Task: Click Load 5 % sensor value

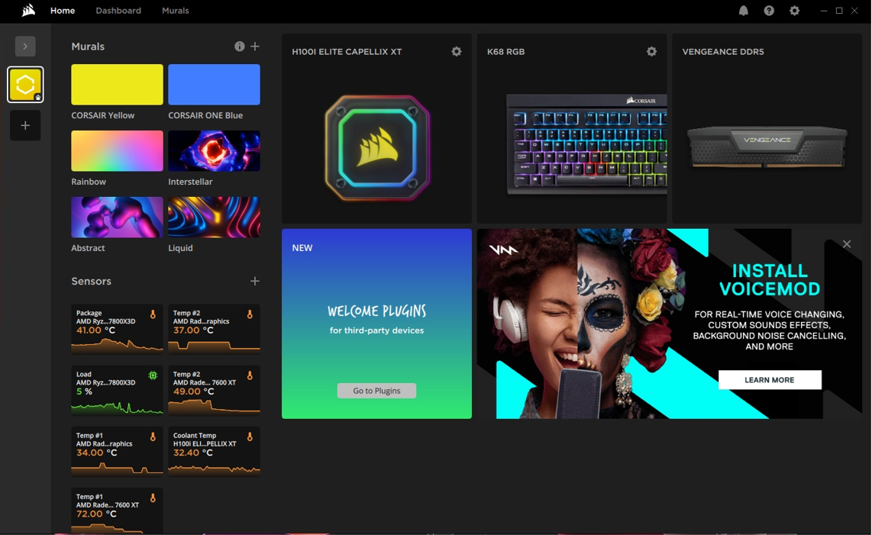Action: pyautogui.click(x=84, y=392)
